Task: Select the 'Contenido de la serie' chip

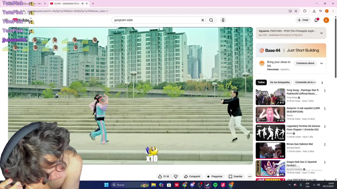Action: [306, 82]
